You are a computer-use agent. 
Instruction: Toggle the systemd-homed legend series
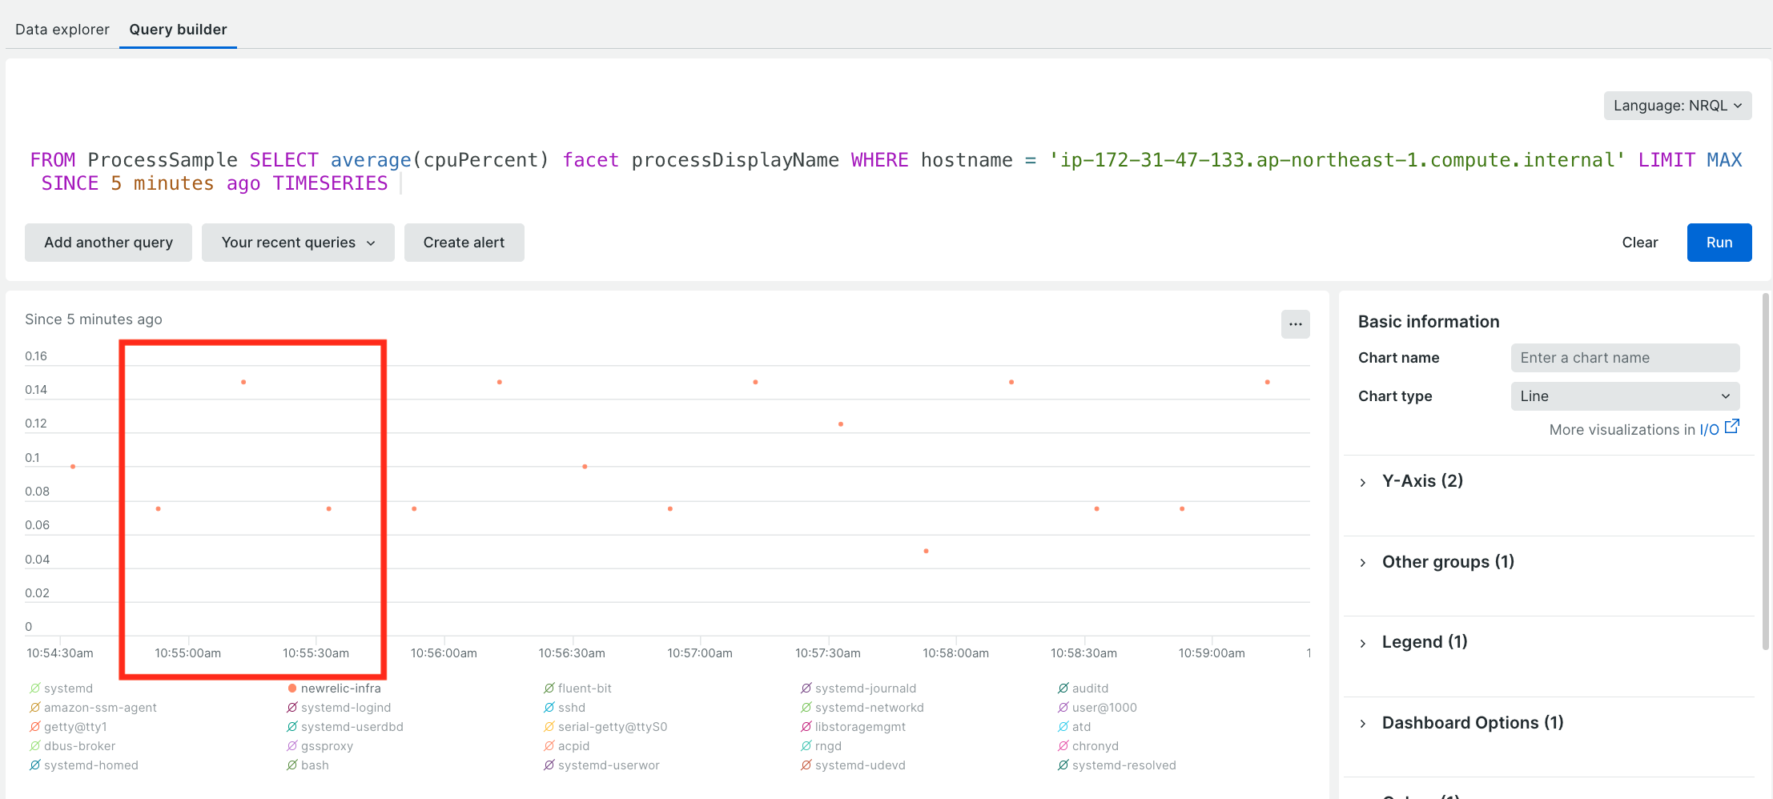click(84, 765)
